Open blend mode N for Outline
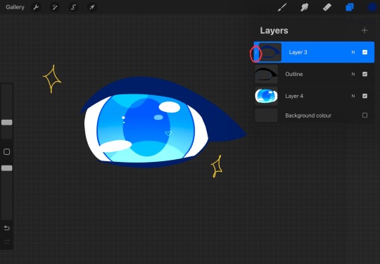 pos(353,74)
